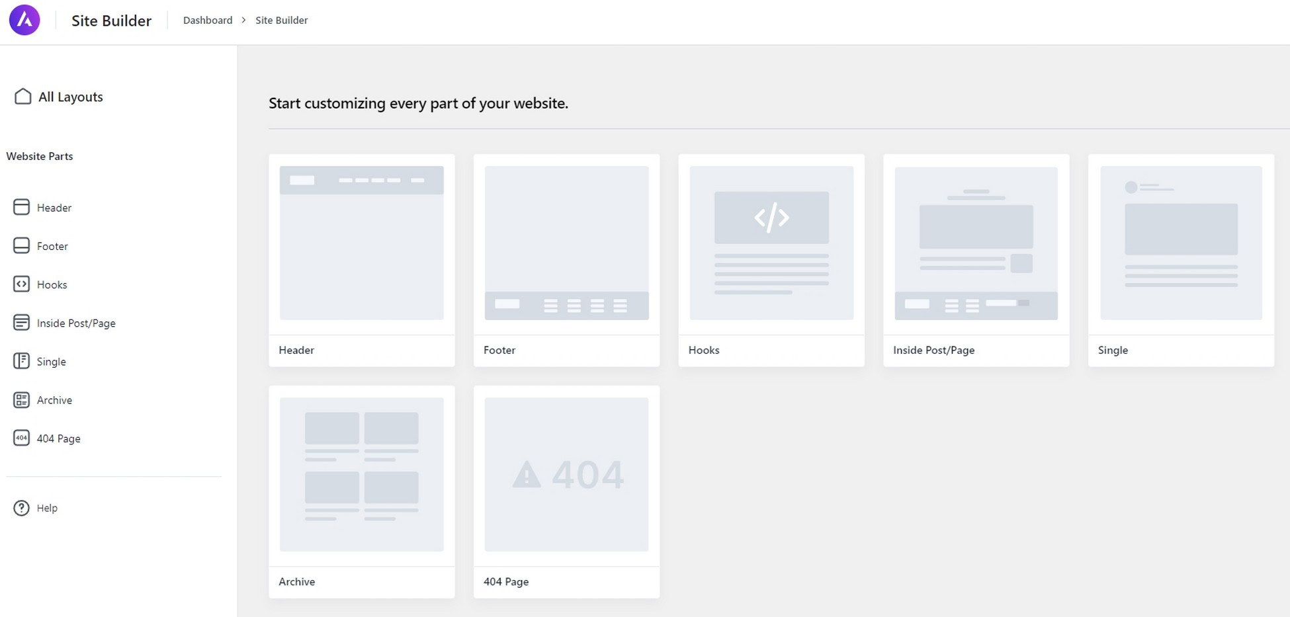Click the Inside Post/Page sidebar icon

(x=21, y=323)
